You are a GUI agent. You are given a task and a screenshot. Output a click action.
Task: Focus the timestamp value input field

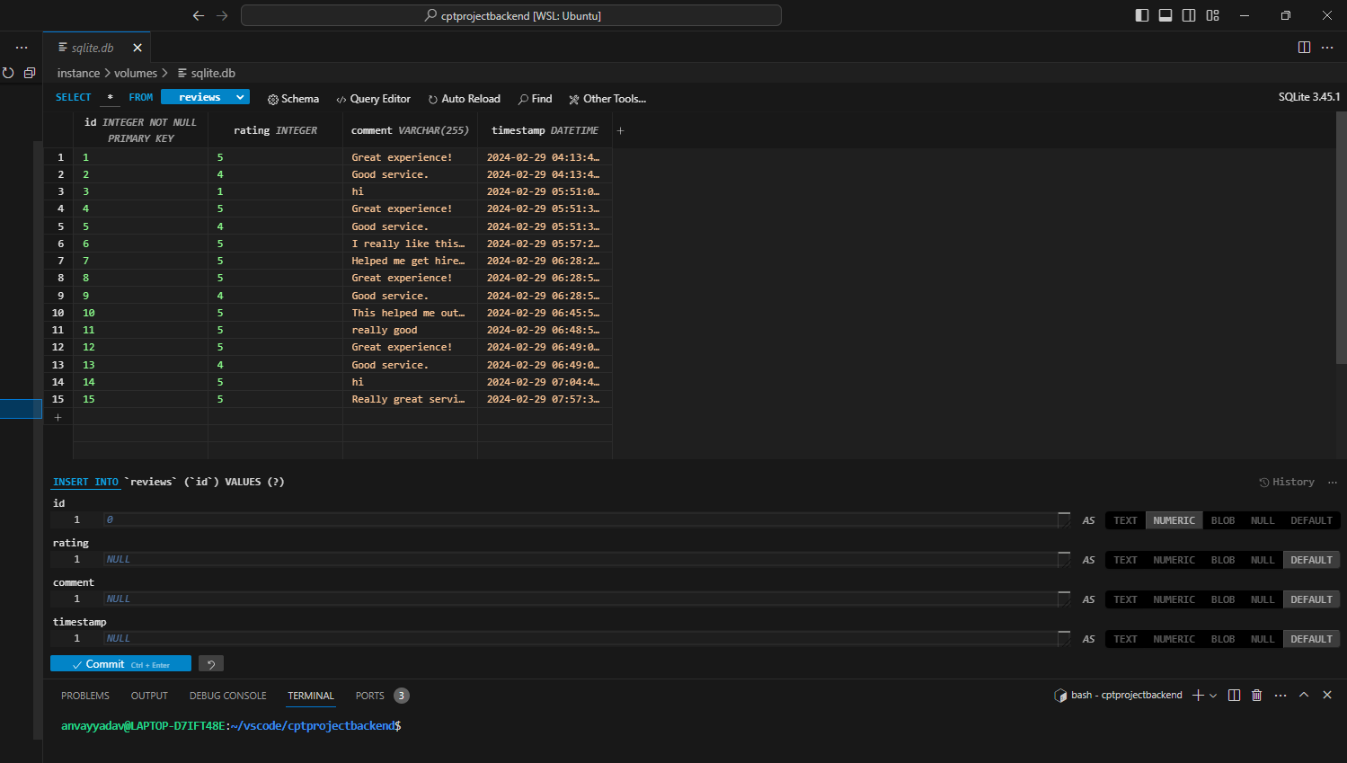click(580, 638)
